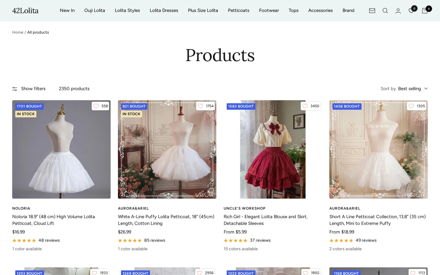This screenshot has height=275, width=440.
Task: Click the NOLORIA brand link
Action: point(21,208)
